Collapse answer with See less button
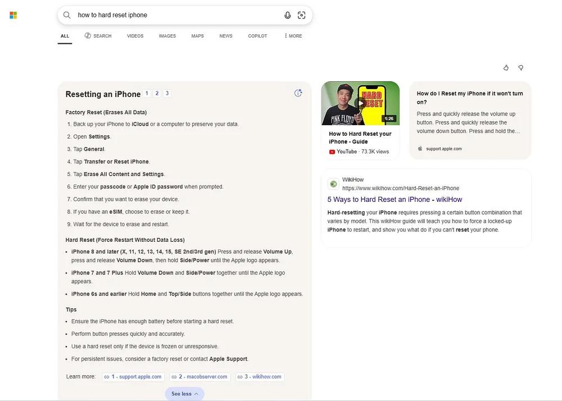 click(184, 394)
